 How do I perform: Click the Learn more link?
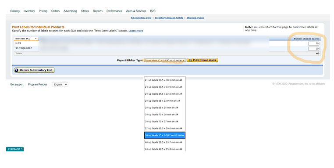136,31
